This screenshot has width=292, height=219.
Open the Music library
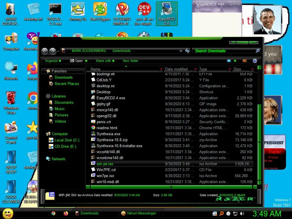pos(59,109)
